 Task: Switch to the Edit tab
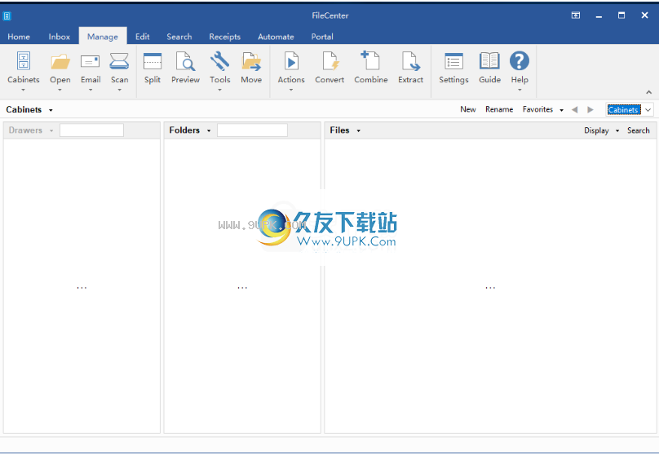coord(143,37)
